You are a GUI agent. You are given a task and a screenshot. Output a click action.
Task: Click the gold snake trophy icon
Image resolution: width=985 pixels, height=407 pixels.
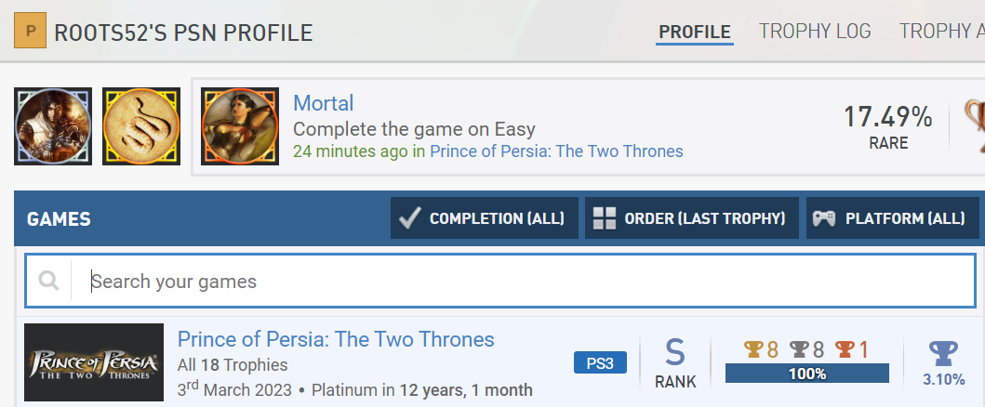tap(141, 126)
